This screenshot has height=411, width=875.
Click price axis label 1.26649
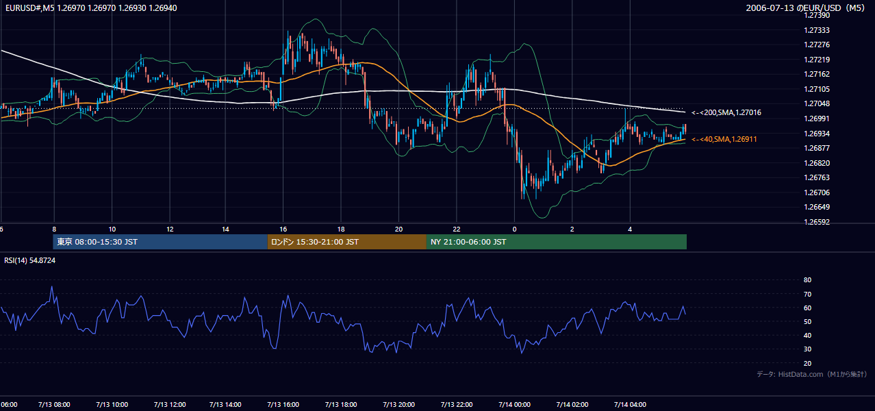pyautogui.click(x=817, y=207)
